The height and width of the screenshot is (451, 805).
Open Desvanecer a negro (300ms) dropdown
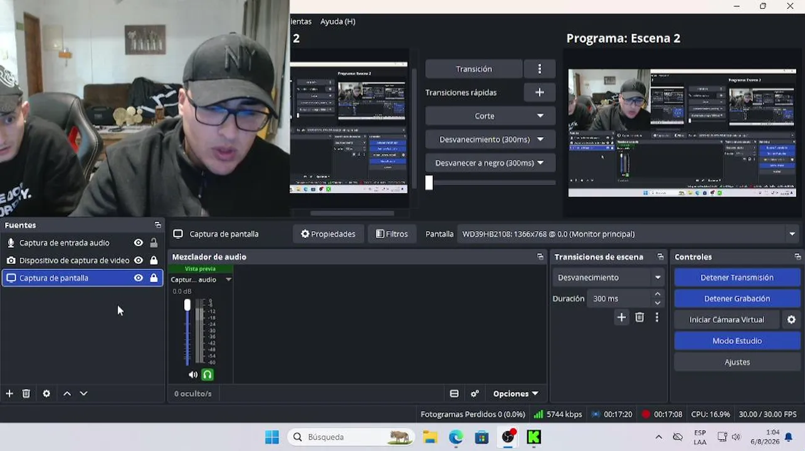[490, 163]
